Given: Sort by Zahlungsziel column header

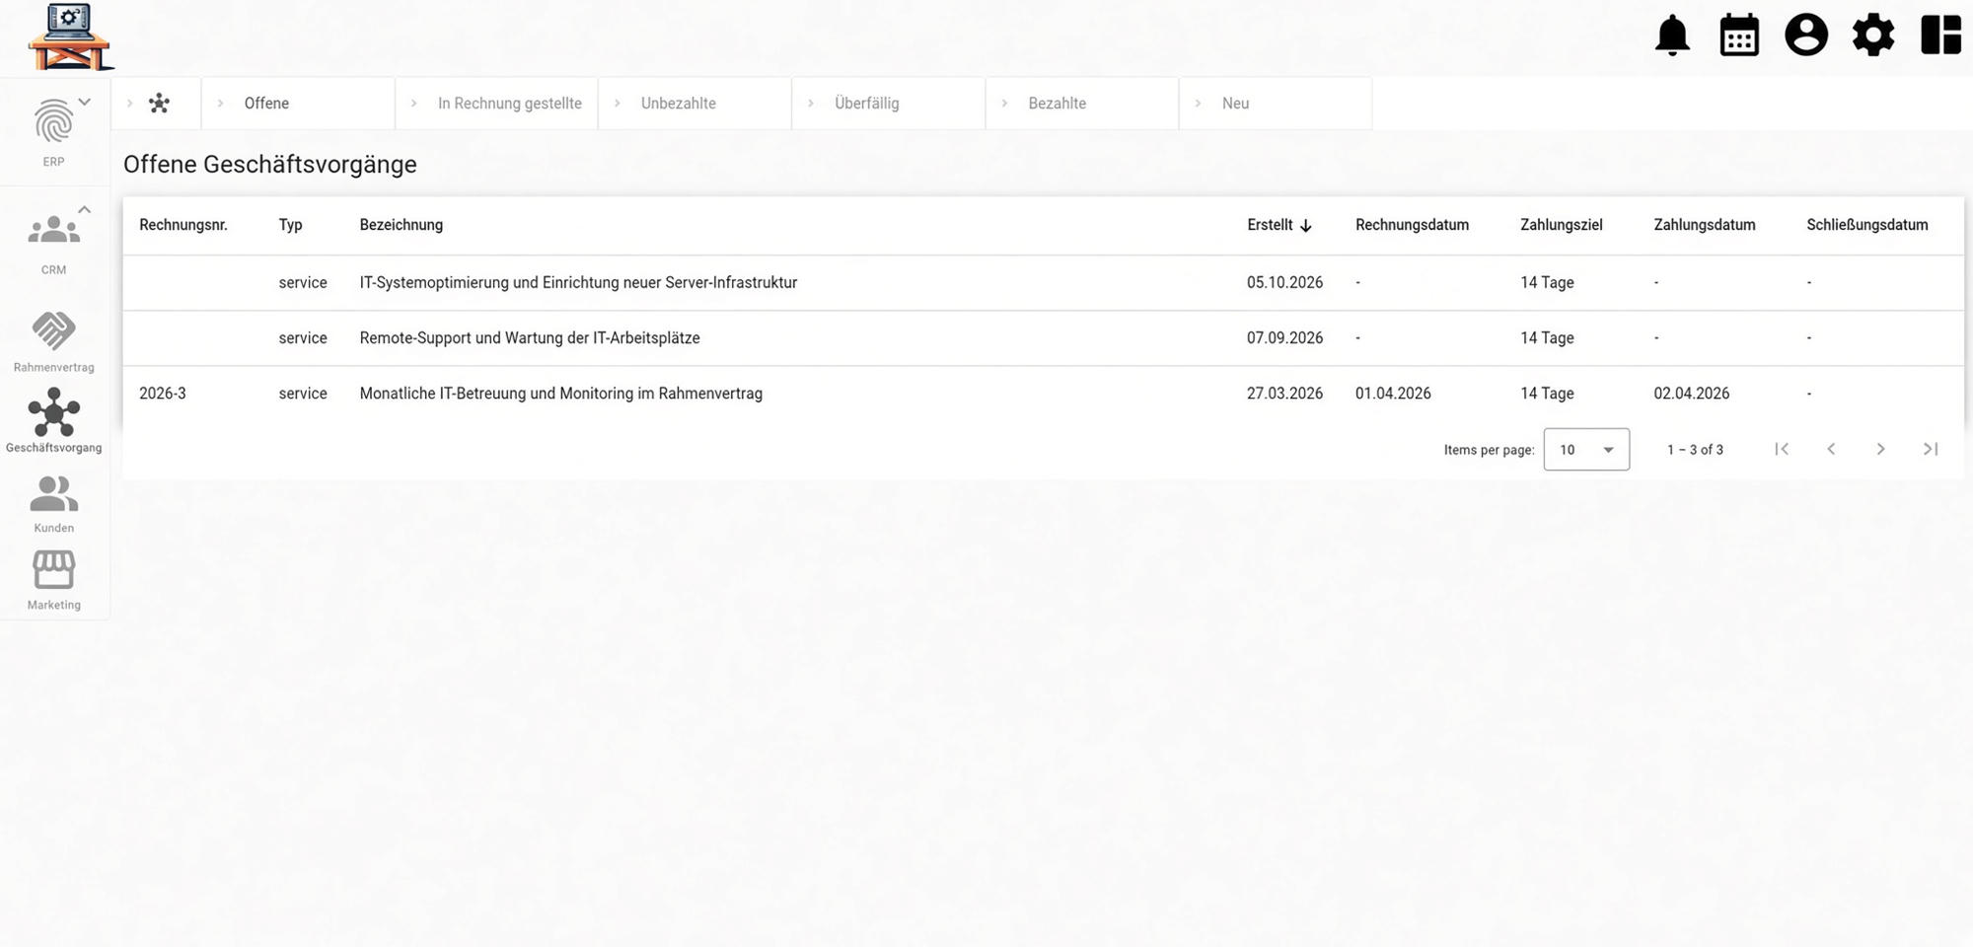Looking at the screenshot, I should pyautogui.click(x=1561, y=225).
